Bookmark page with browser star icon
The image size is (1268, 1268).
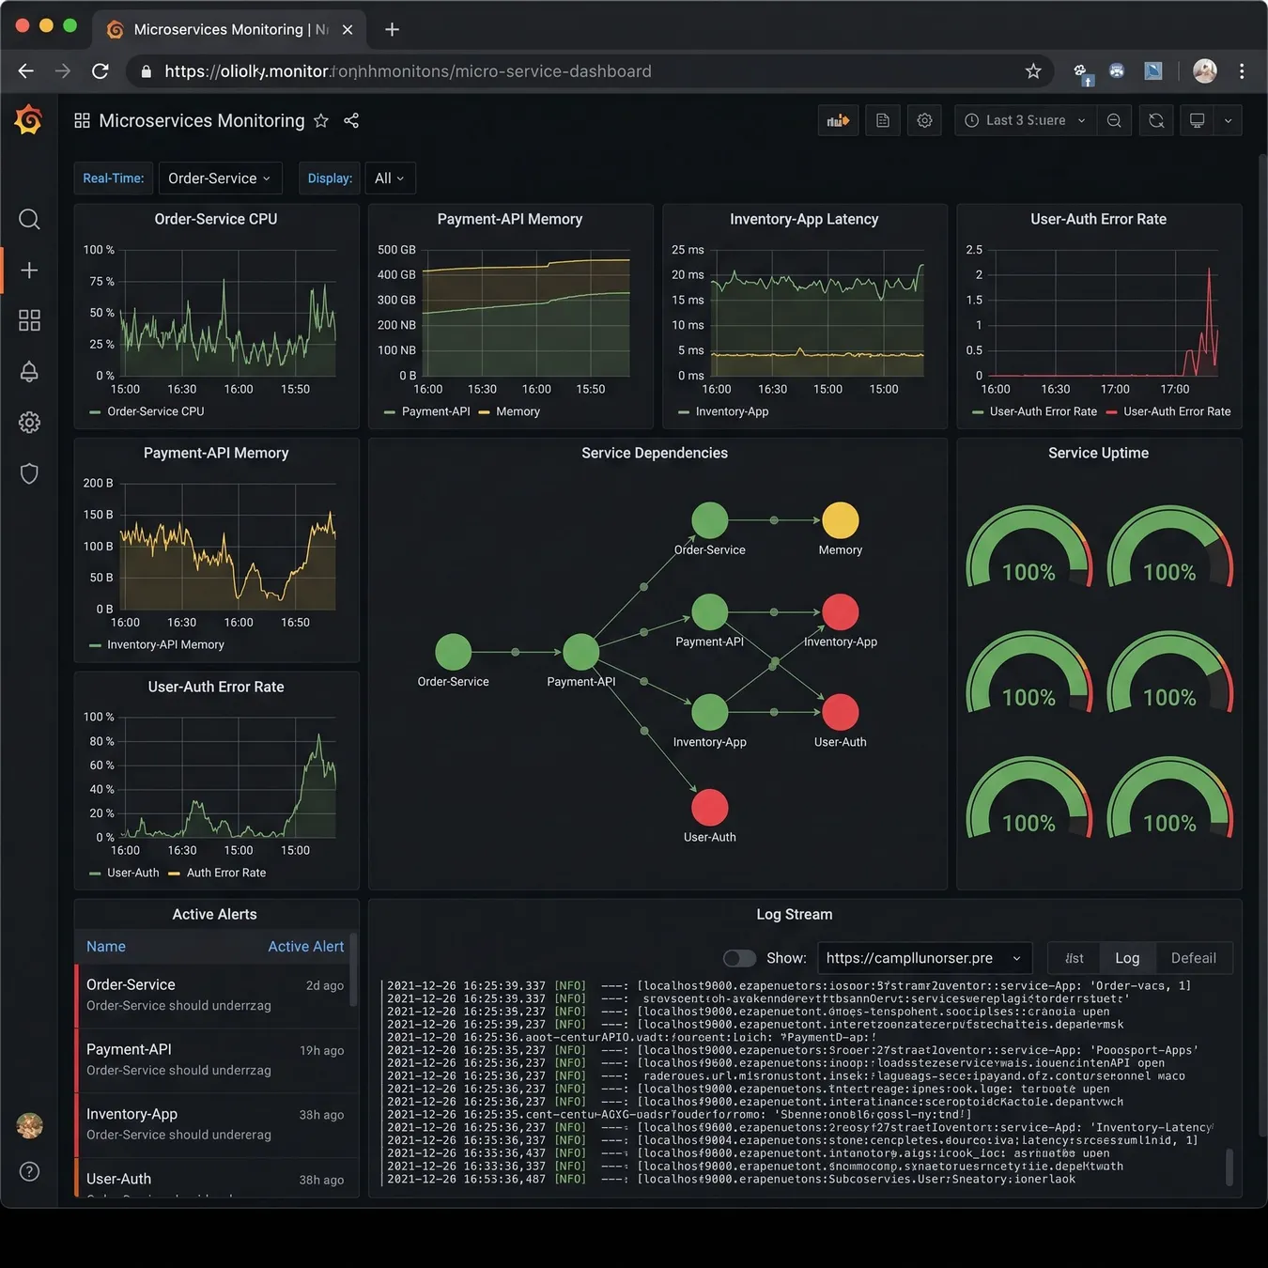(x=1033, y=71)
